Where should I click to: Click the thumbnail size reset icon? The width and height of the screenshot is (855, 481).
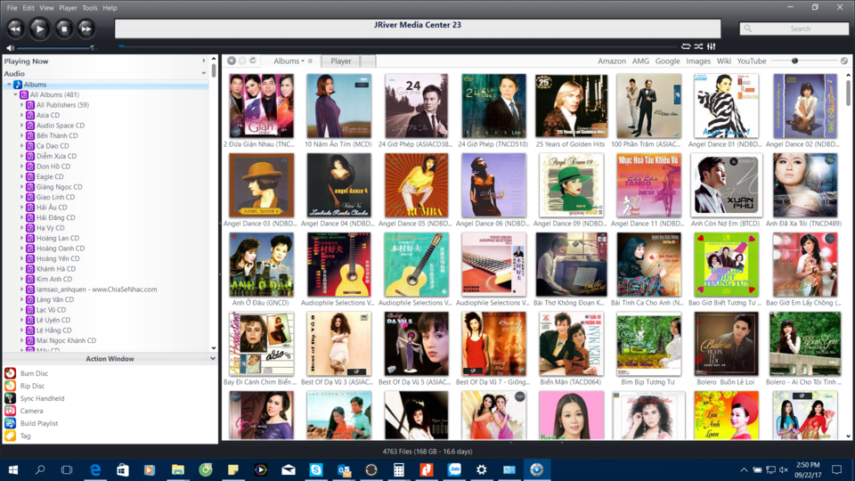(844, 61)
